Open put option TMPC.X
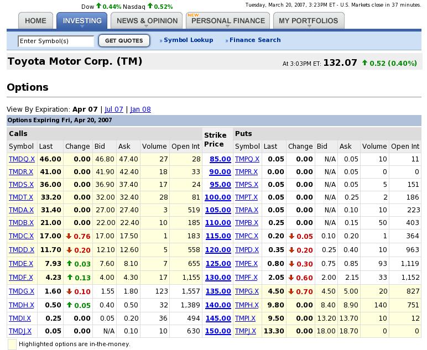This screenshot has height=350, width=427. tap(247, 236)
